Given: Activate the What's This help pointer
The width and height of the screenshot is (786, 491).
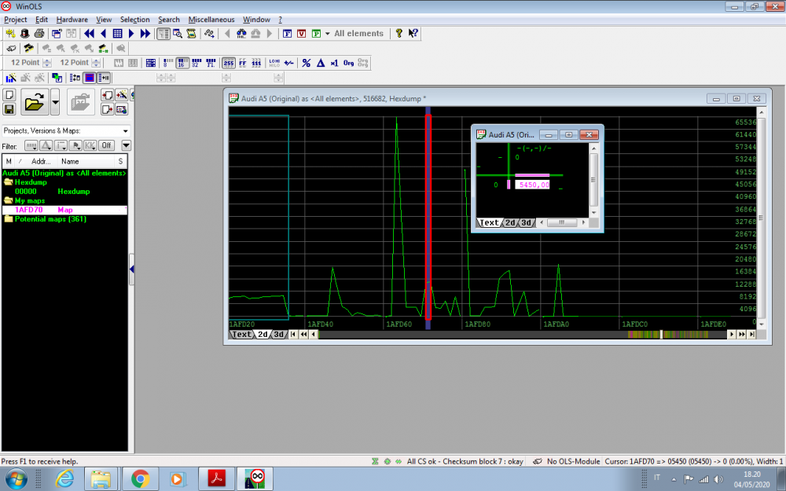Looking at the screenshot, I should point(413,33).
